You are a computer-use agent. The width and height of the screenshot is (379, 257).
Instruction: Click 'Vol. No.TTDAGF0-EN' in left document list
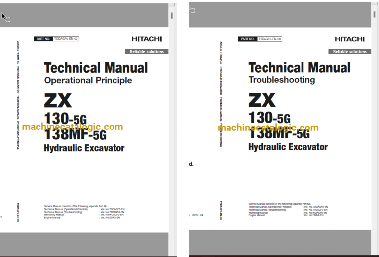[x=112, y=212]
